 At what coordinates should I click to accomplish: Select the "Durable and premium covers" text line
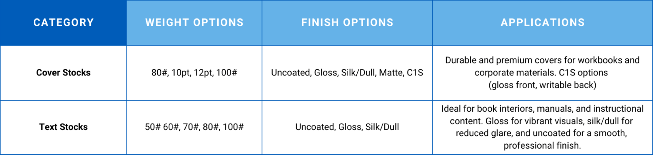pyautogui.click(x=542, y=60)
